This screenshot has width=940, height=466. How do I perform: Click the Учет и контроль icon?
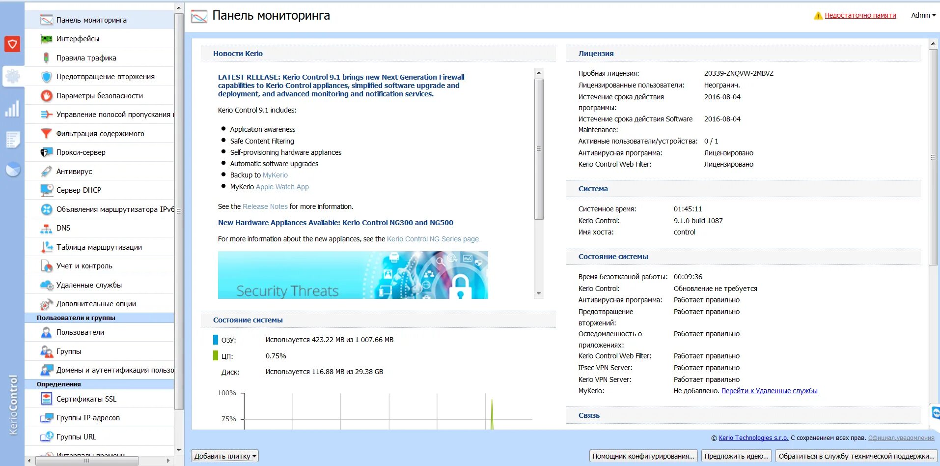tap(46, 266)
